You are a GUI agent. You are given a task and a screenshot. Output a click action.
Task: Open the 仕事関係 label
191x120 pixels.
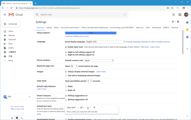click(12, 52)
